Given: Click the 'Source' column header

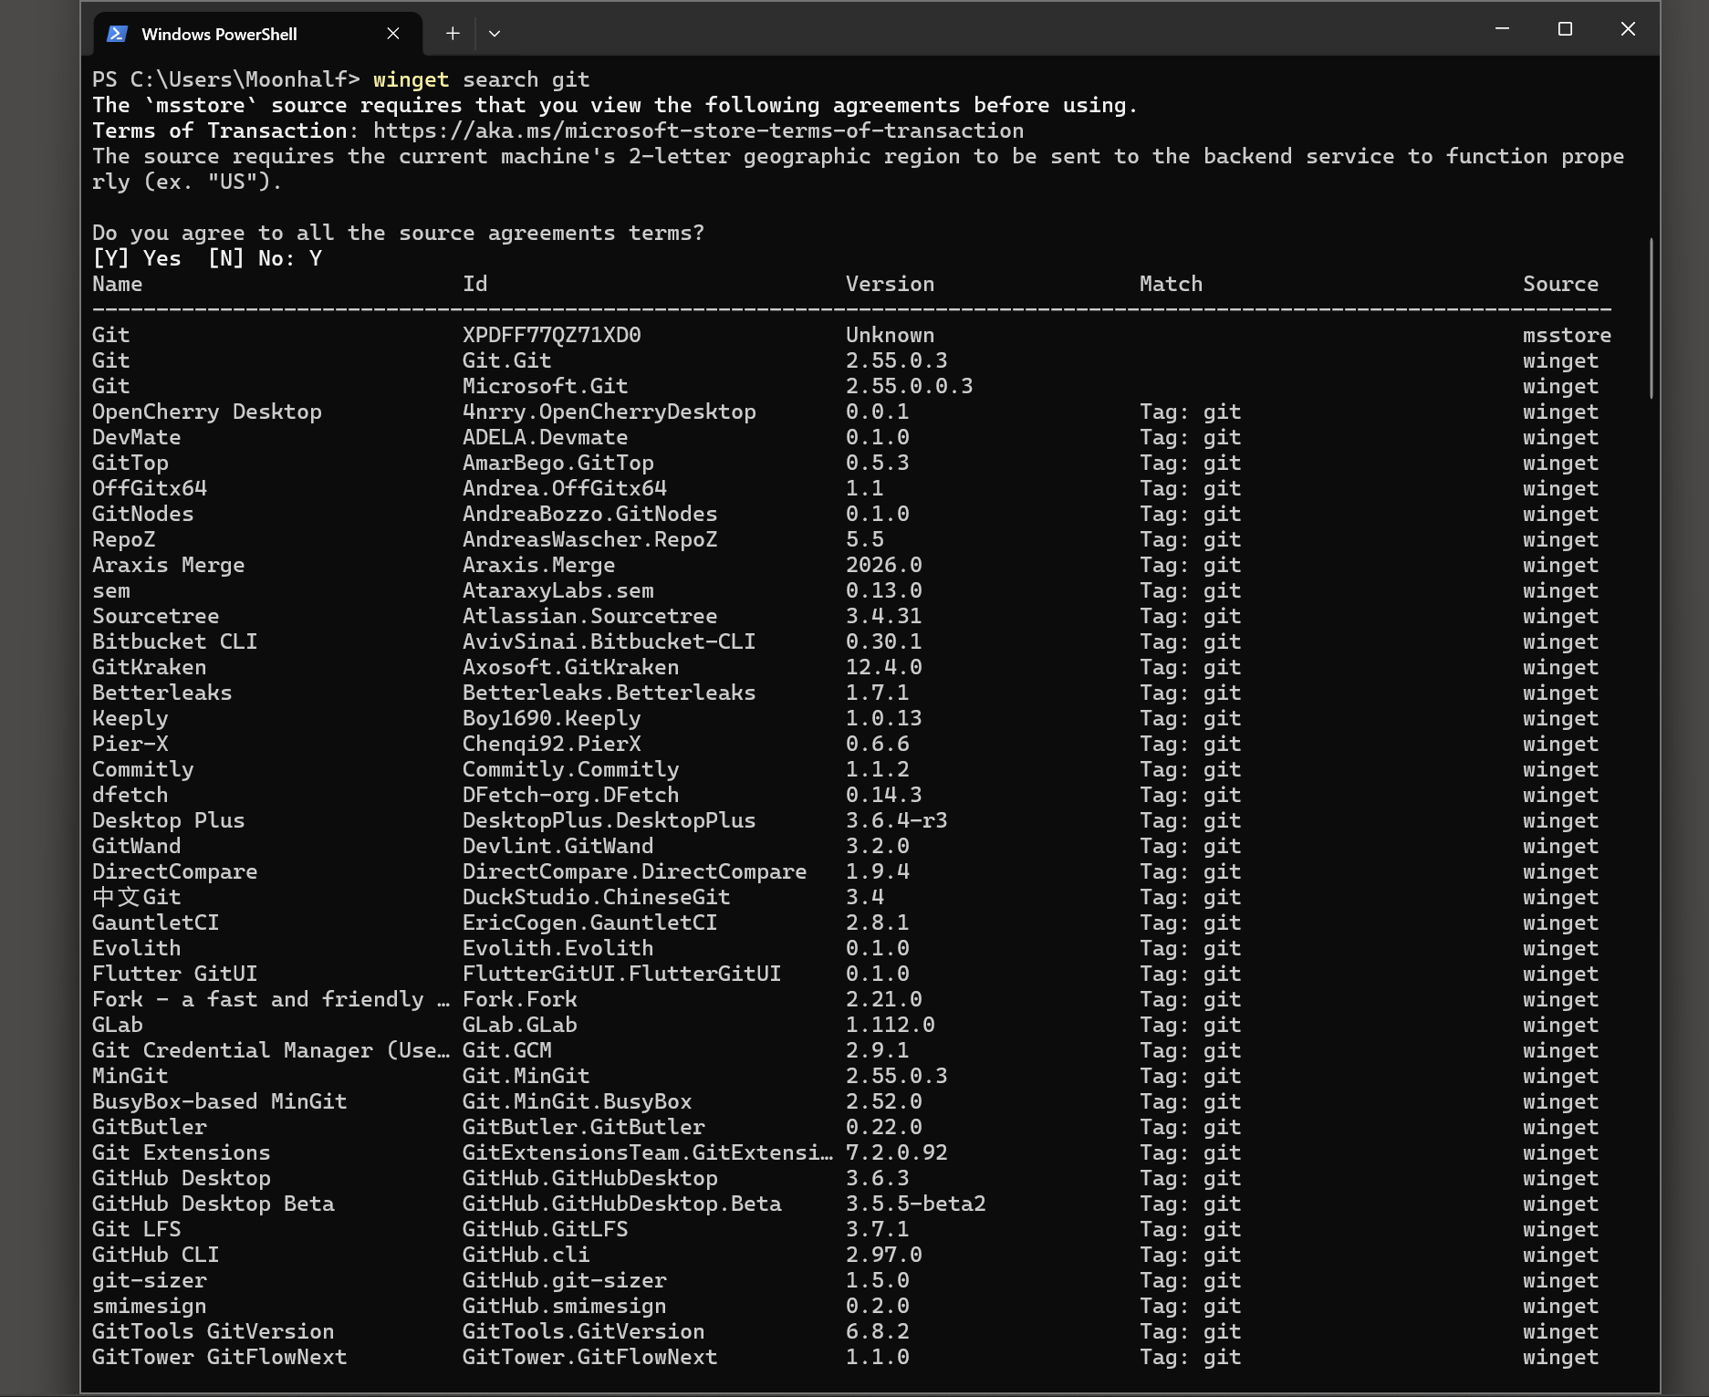Looking at the screenshot, I should (x=1560, y=284).
